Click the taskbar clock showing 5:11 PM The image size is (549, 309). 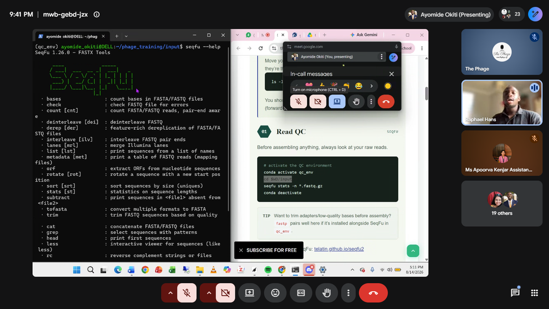click(414, 269)
